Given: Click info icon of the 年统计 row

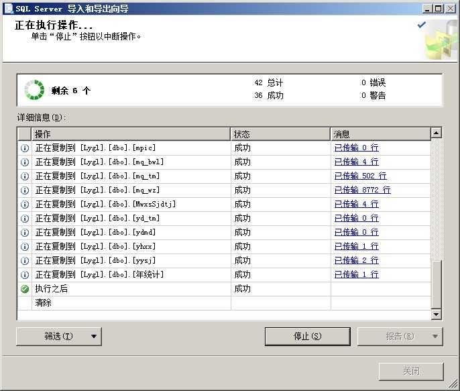Looking at the screenshot, I should click(25, 275).
